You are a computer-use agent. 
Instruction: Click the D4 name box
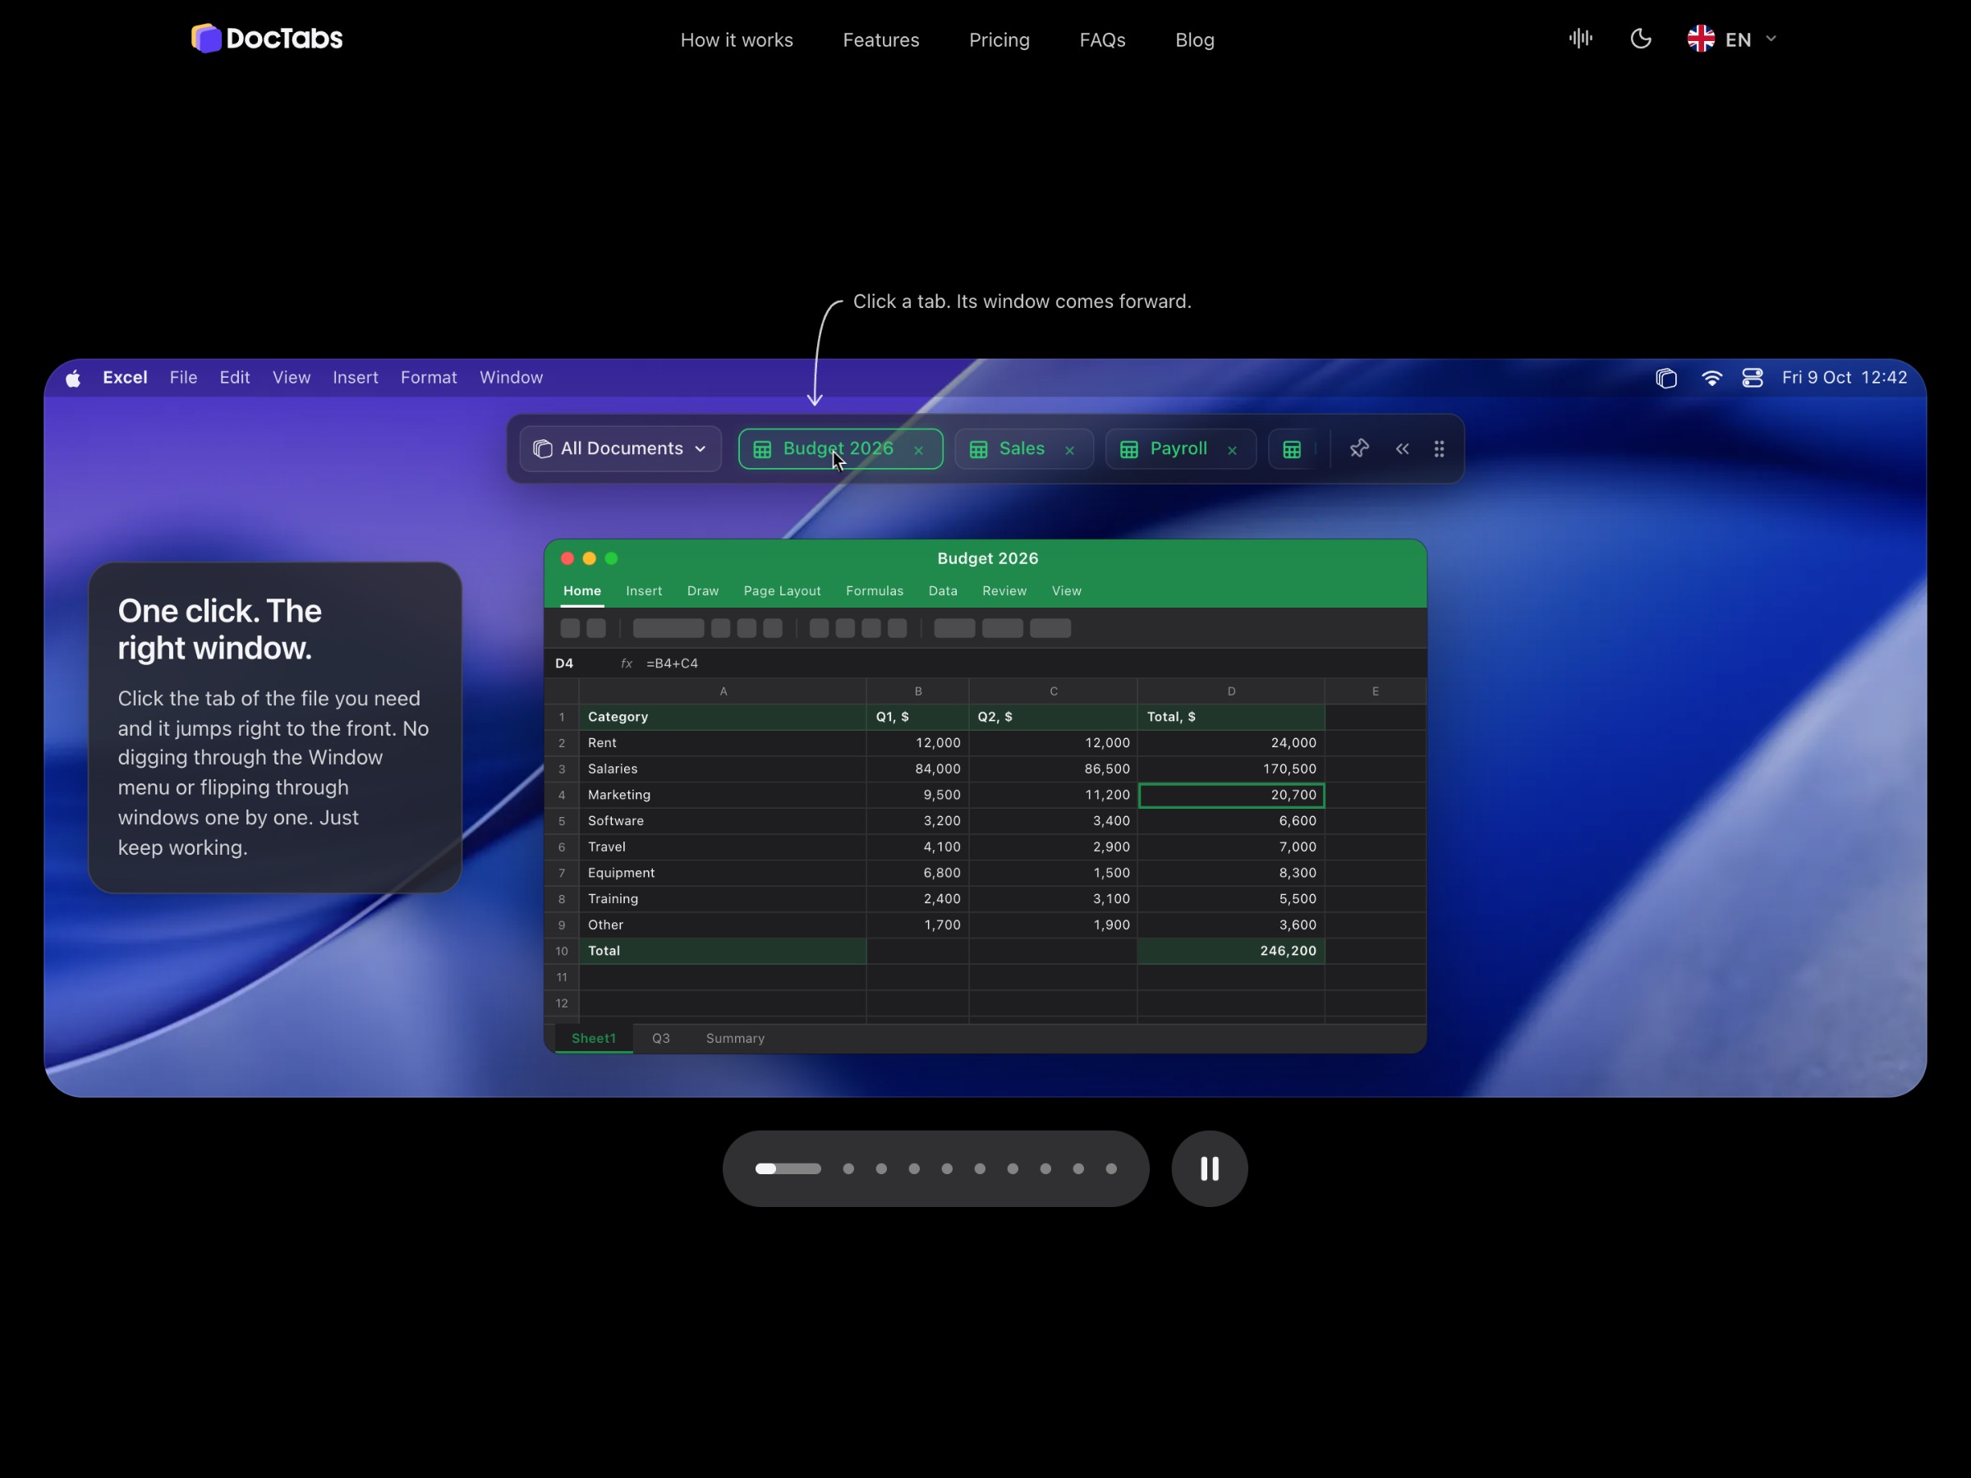click(565, 663)
